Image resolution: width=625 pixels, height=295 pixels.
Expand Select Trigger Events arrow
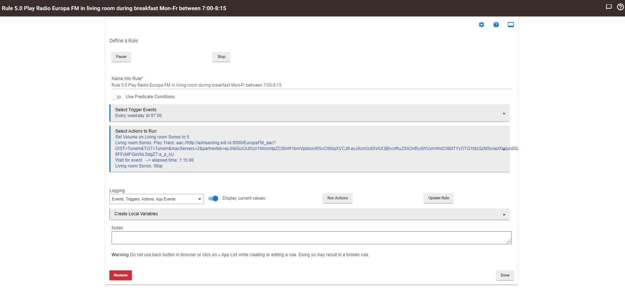504,113
